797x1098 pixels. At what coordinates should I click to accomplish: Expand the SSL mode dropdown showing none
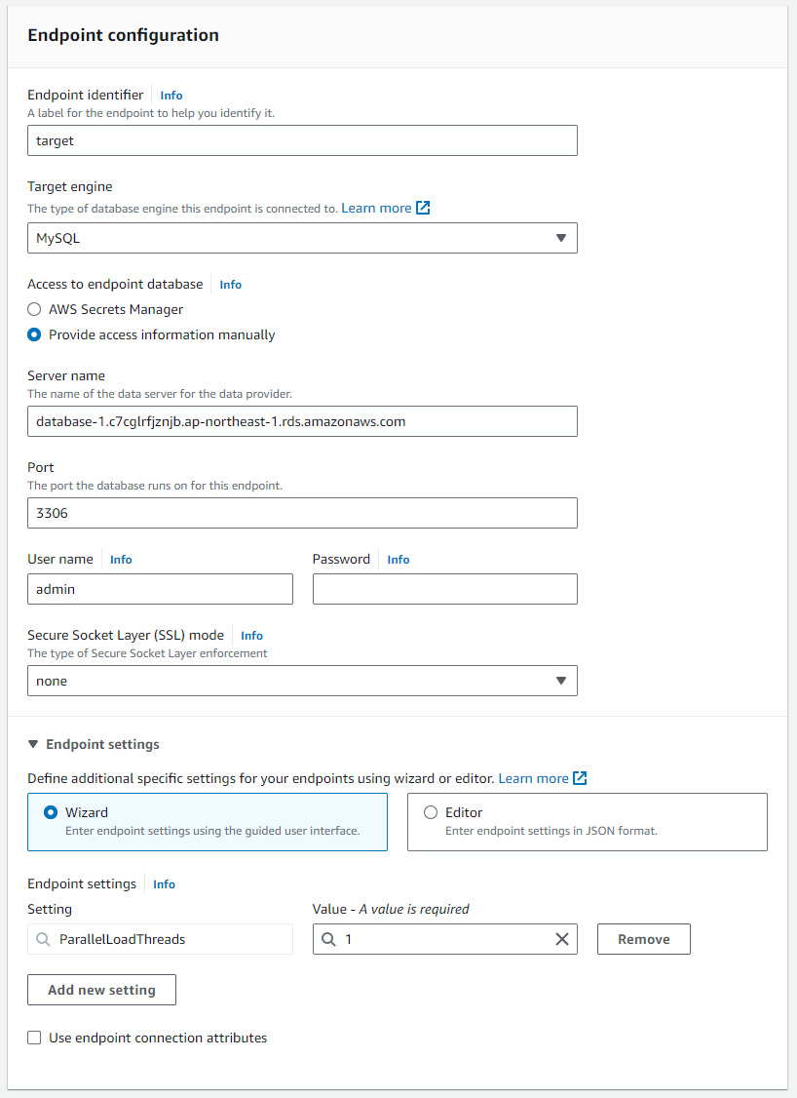pyautogui.click(x=302, y=681)
